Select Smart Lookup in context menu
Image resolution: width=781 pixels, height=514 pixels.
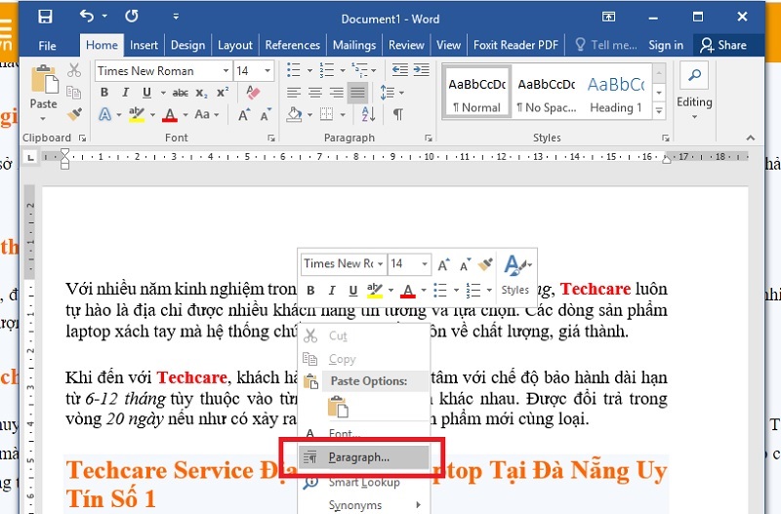click(x=363, y=482)
